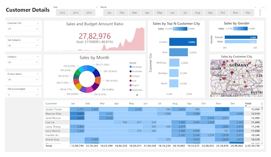Sort table by Total column header

point(248,103)
